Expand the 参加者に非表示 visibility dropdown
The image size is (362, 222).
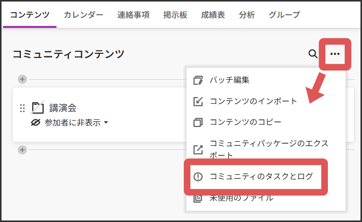(75, 122)
